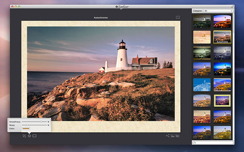The image size is (244, 152).
Task: Choose the first dark lighthouse preset thumbnail
Action: 202,21
